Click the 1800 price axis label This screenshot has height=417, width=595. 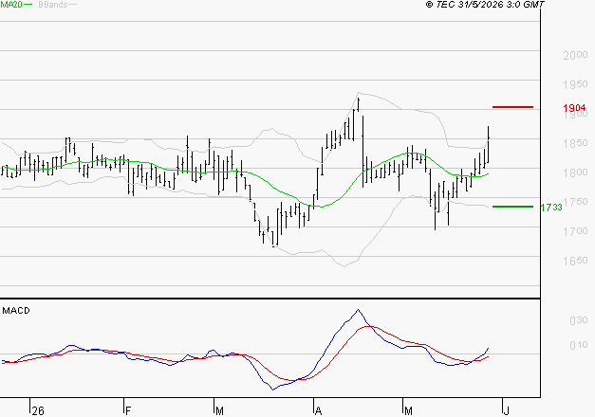pos(575,172)
